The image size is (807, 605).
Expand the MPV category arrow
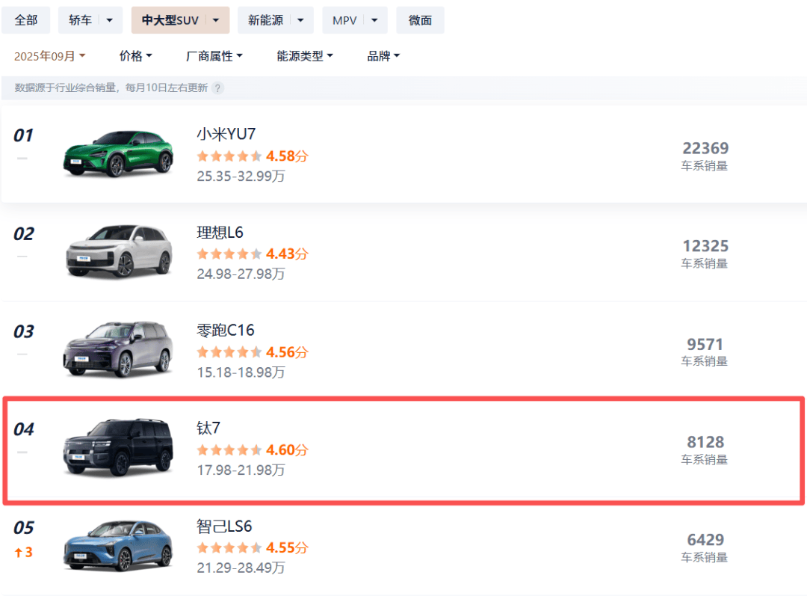[x=374, y=21]
